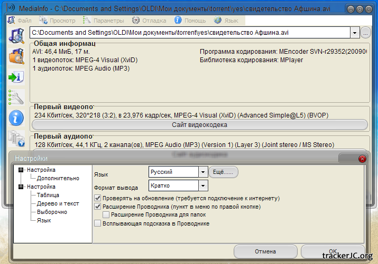Select Дерево и текст in settings tree
The width and height of the screenshot is (378, 264).
[x=58, y=203]
